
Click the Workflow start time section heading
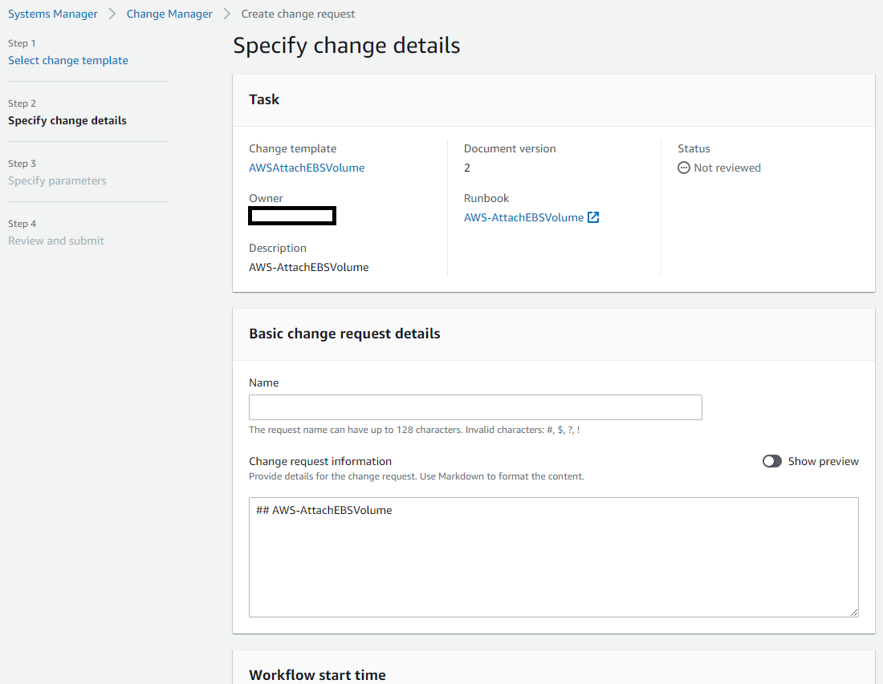click(x=317, y=674)
